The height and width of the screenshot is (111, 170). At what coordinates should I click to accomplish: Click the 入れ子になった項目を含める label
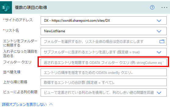[x=20, y=54]
